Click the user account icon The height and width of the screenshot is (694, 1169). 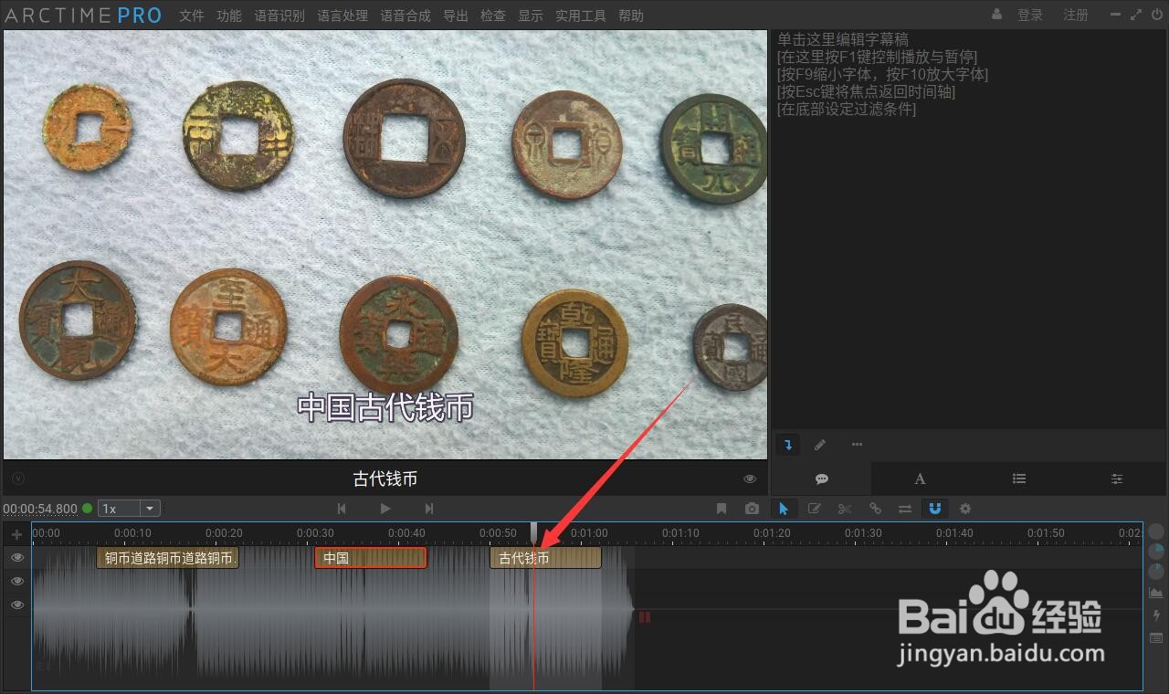tap(997, 15)
